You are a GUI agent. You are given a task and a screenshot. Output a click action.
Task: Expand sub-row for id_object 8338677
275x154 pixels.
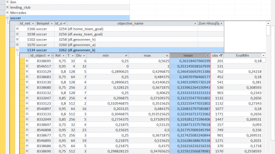(27, 135)
